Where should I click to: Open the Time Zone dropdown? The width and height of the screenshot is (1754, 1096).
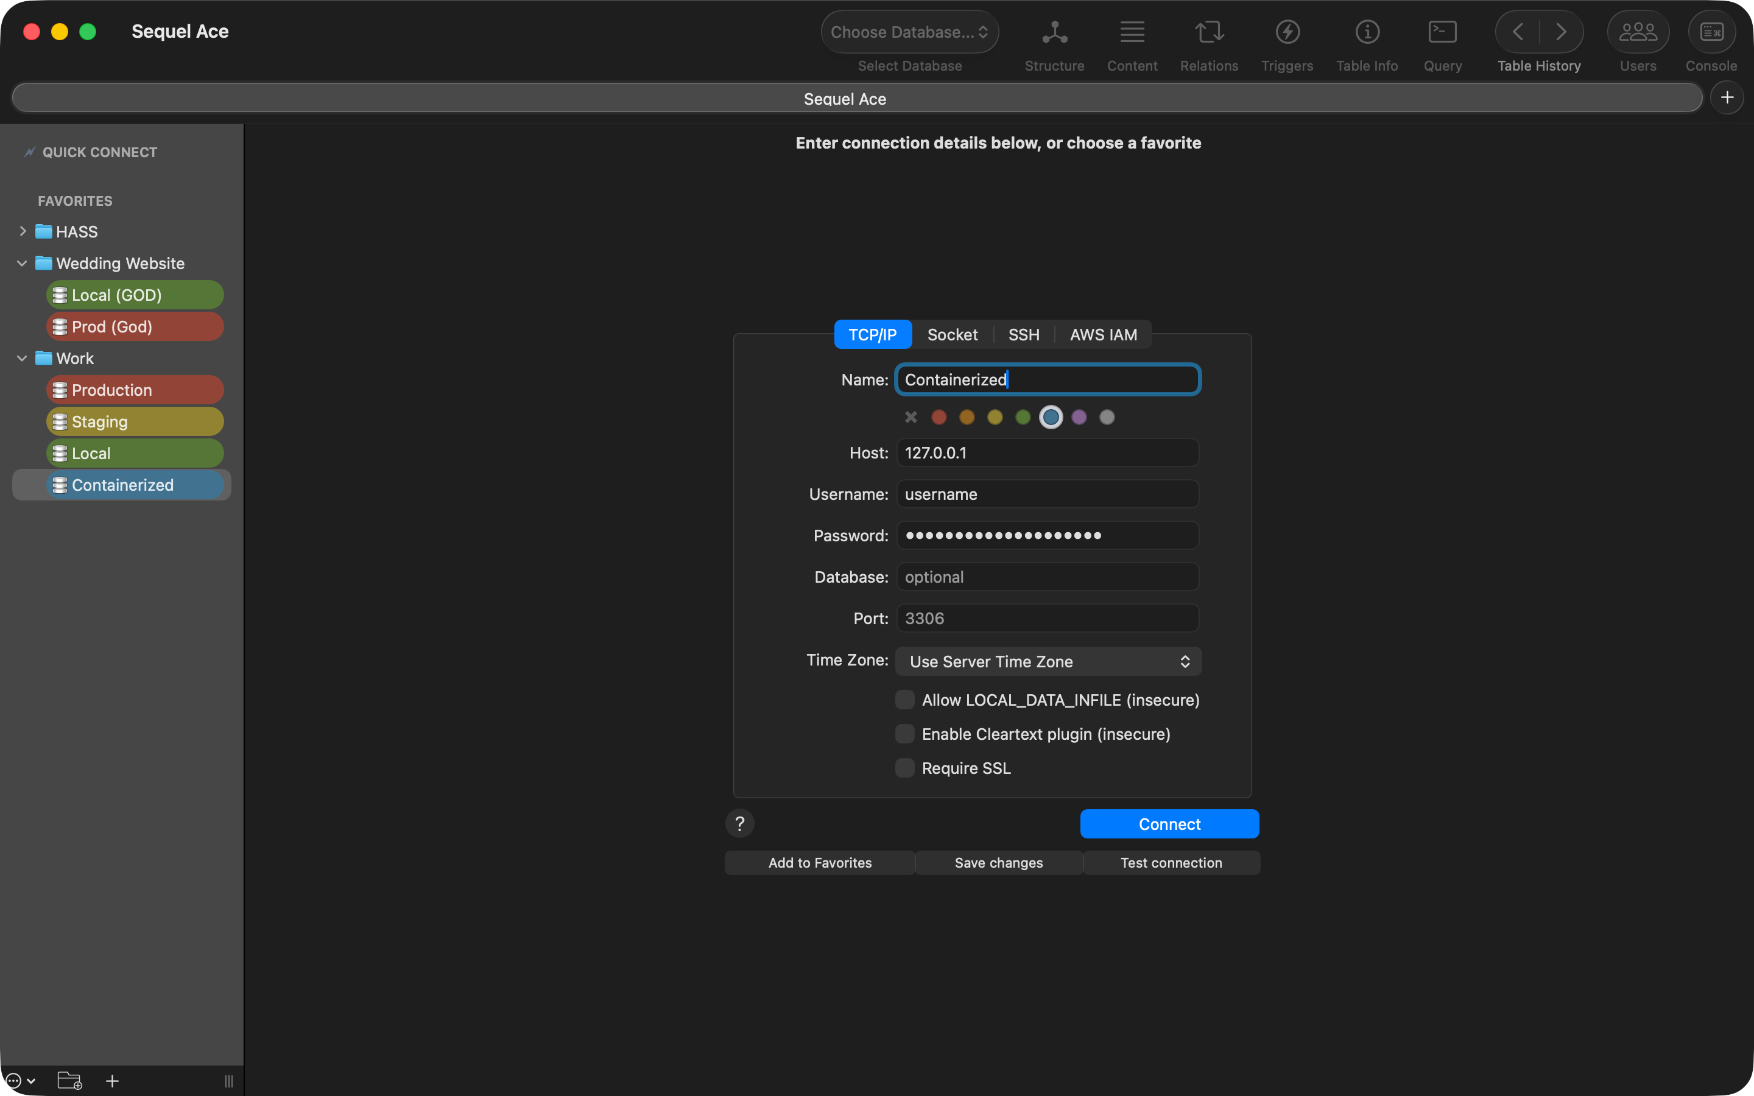pyautogui.click(x=1048, y=661)
